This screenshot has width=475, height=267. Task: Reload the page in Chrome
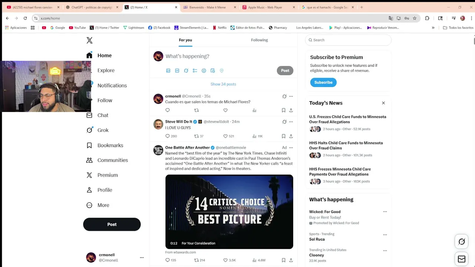pyautogui.click(x=25, y=18)
